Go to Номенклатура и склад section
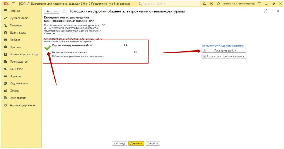 click(24, 54)
